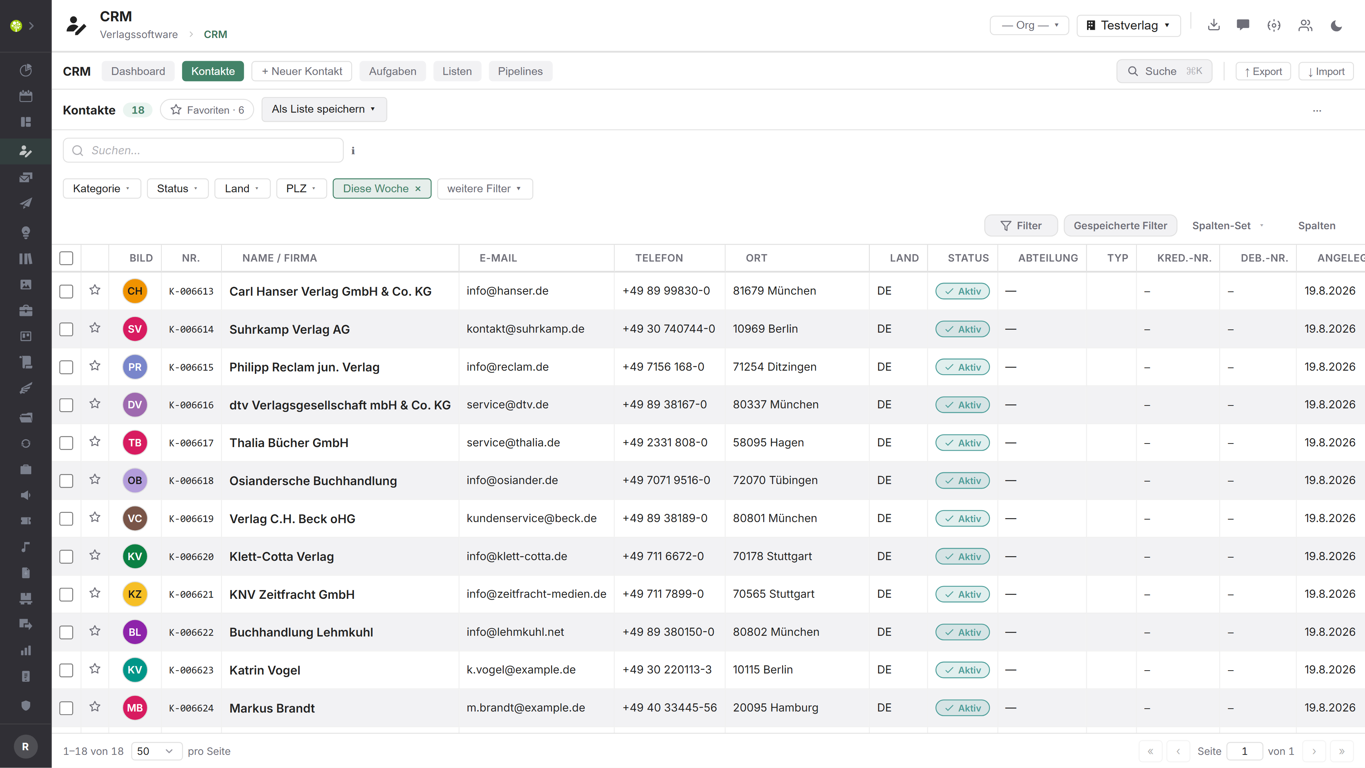
Task: Show Favoriten contacts only
Action: coord(207,110)
